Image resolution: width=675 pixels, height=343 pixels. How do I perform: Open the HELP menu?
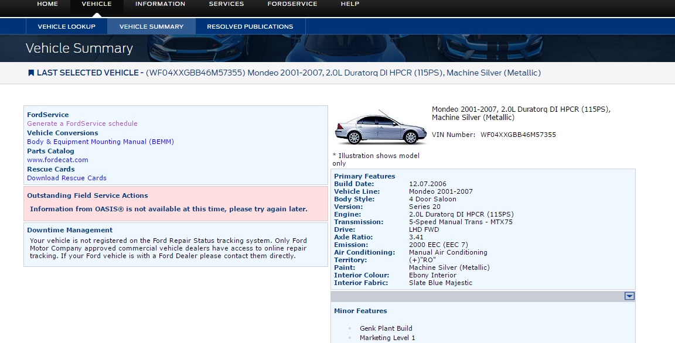(x=350, y=4)
